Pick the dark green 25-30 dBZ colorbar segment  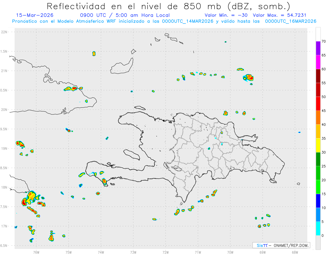tap(318, 159)
